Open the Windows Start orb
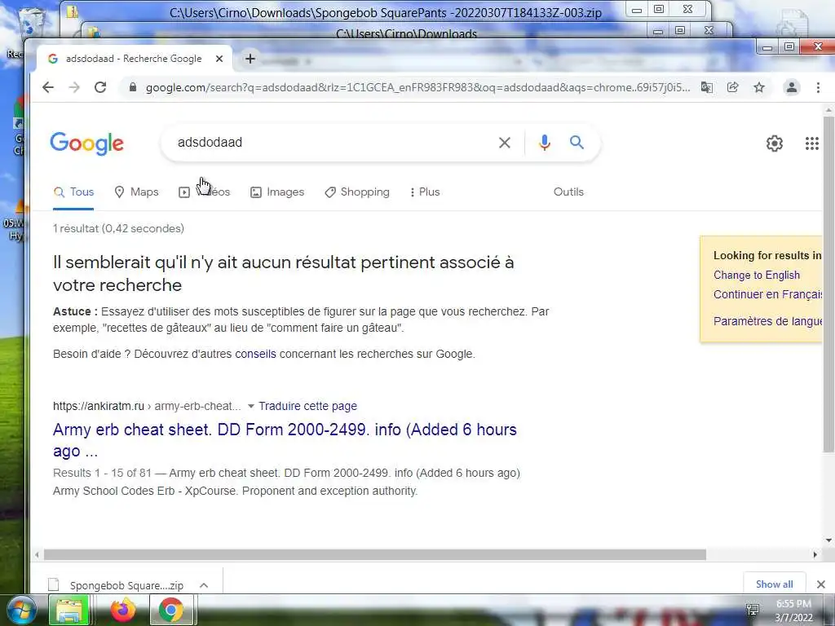 click(x=21, y=610)
